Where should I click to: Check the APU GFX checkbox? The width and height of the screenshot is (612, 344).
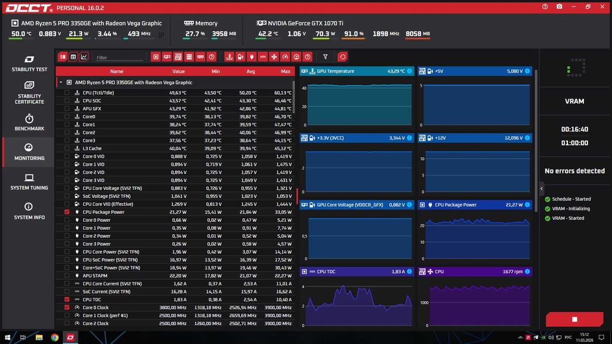tap(67, 109)
